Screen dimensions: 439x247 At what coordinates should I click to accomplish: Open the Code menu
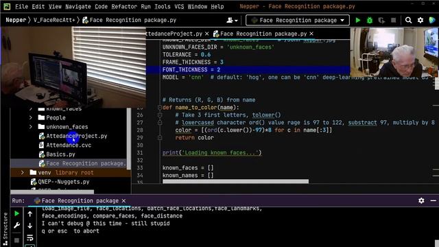point(101,6)
